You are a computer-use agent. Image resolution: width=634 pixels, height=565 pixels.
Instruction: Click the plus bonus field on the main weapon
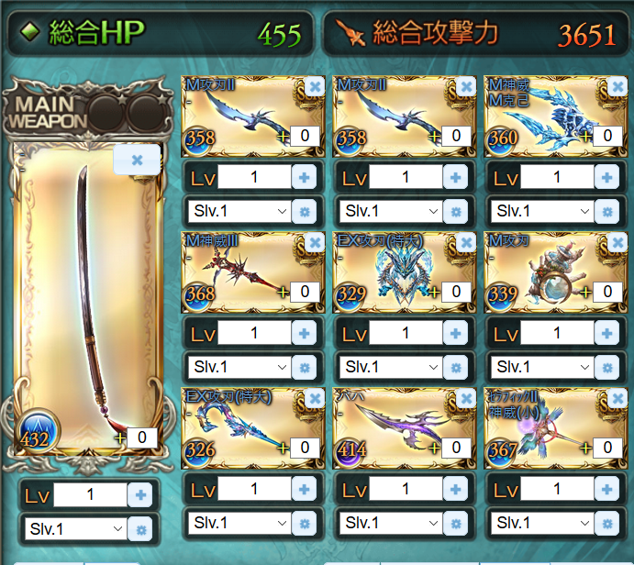tap(142, 438)
